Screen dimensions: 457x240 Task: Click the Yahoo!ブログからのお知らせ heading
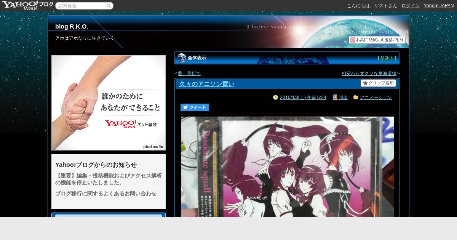coord(96,165)
